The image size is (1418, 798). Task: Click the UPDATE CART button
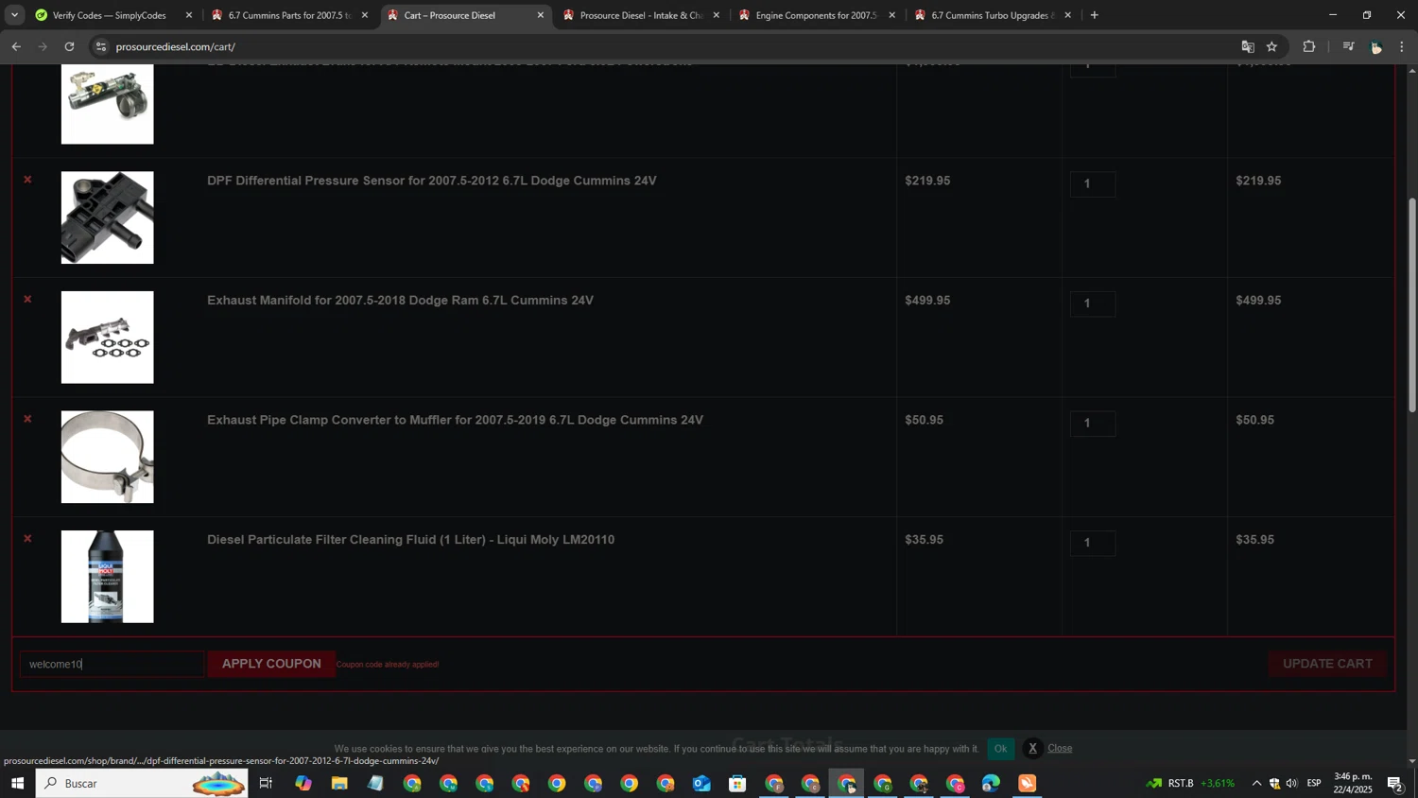click(x=1327, y=664)
